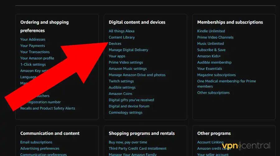The image size is (280, 156).
Task: Open Recalls and Product Safety Alerts
Action: click(x=48, y=108)
